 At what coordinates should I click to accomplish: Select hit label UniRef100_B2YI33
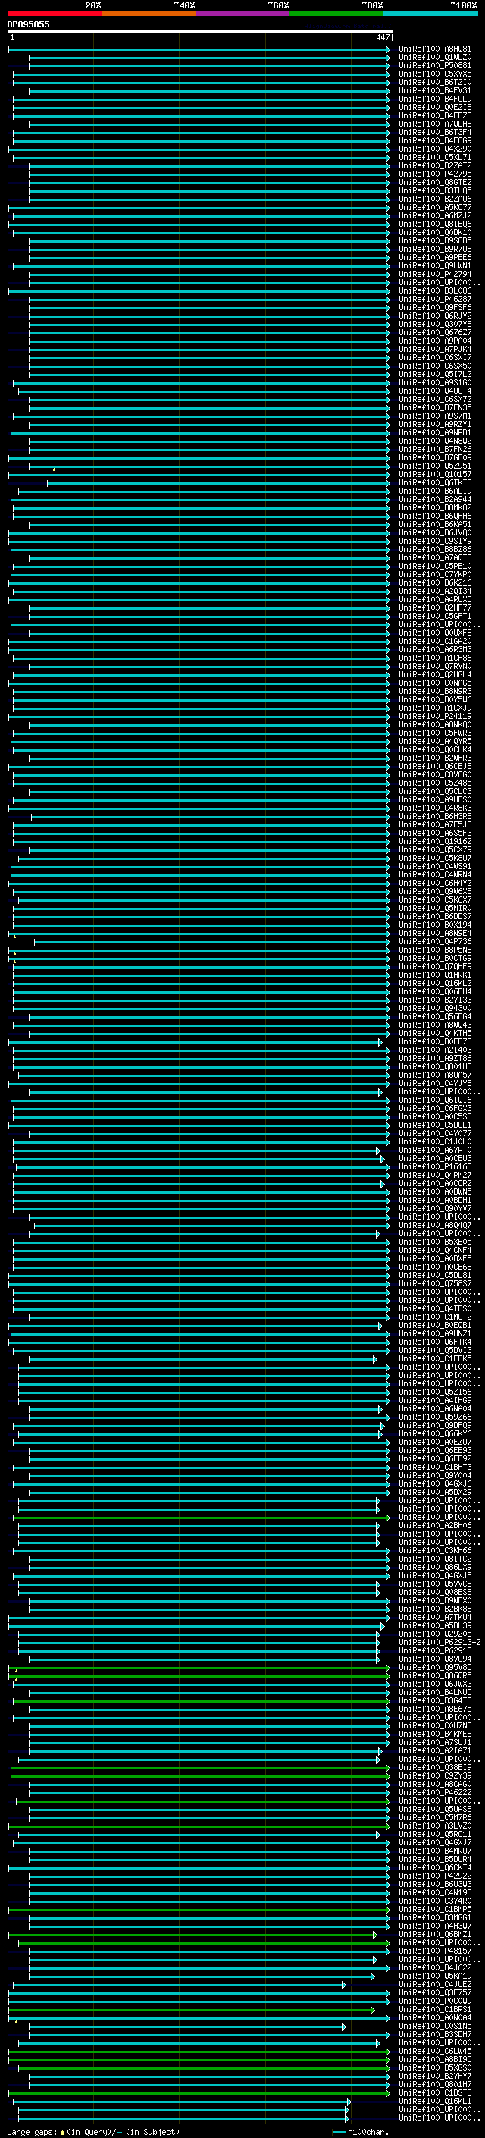[x=435, y=1000]
